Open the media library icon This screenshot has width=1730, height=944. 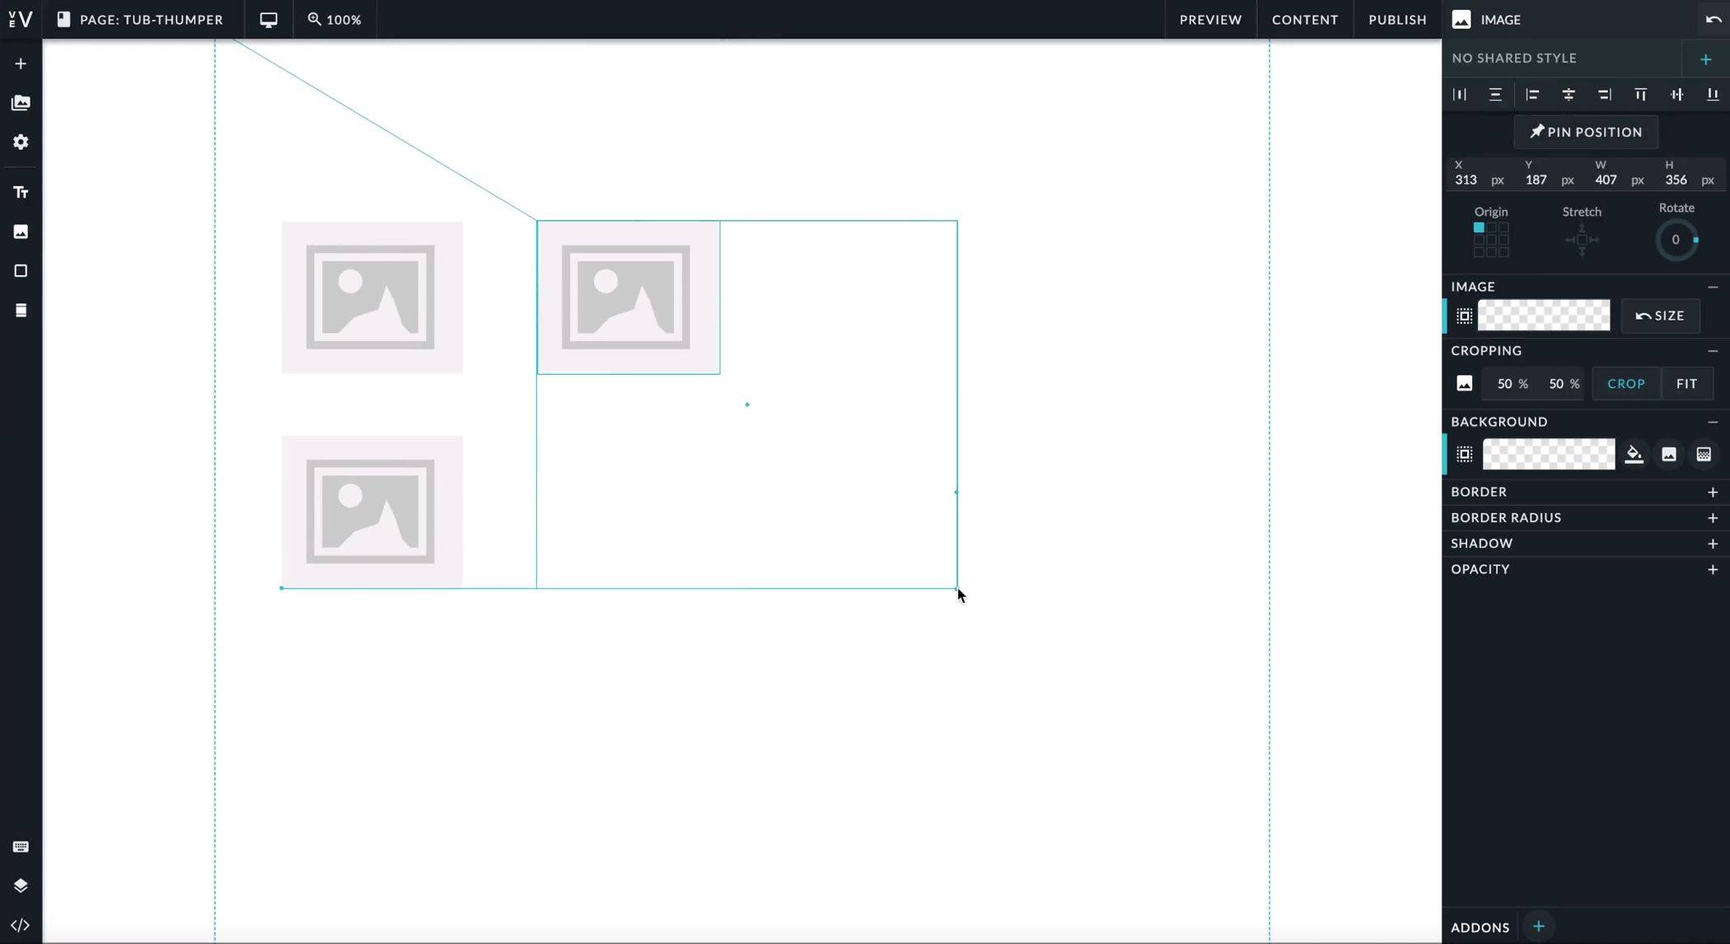point(21,103)
